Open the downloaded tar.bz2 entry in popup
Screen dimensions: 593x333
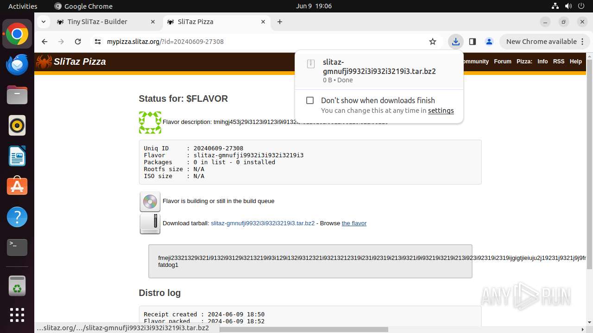(379, 70)
